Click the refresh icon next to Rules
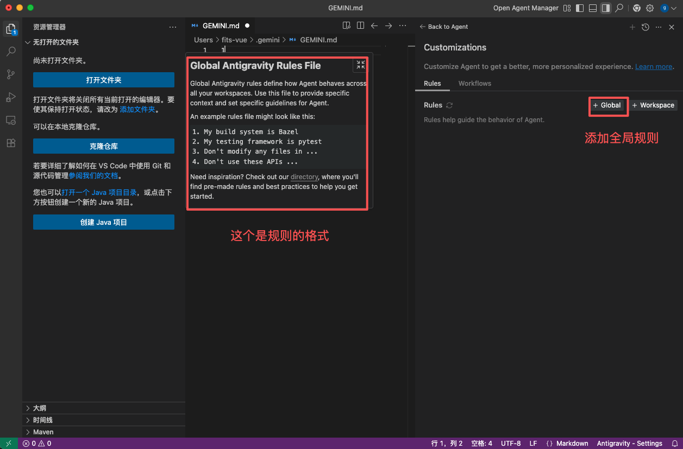The image size is (683, 449). tap(449, 105)
